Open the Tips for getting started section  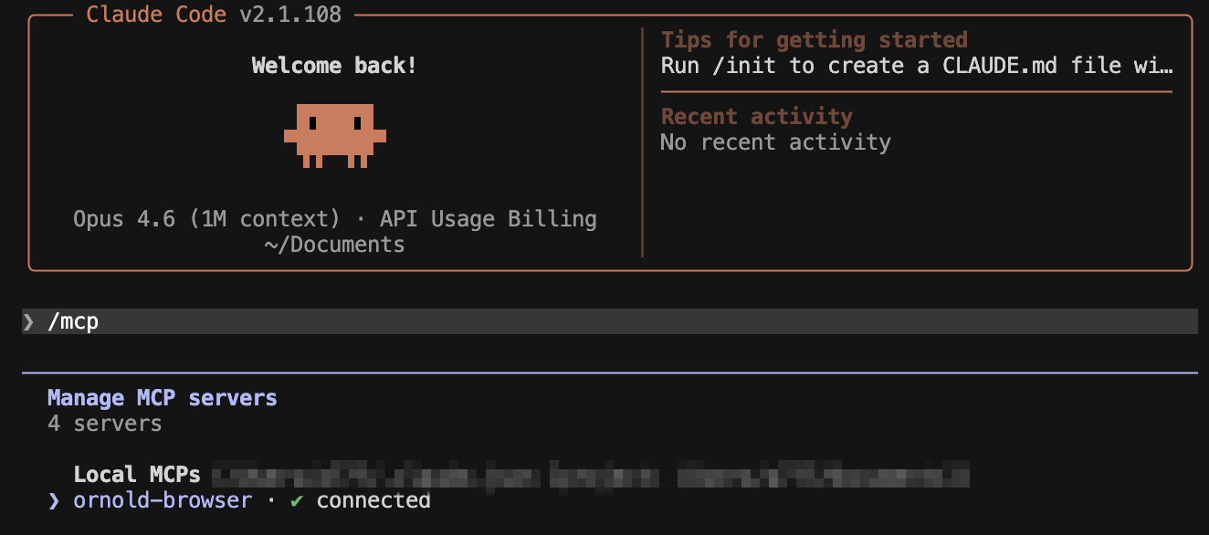(814, 39)
